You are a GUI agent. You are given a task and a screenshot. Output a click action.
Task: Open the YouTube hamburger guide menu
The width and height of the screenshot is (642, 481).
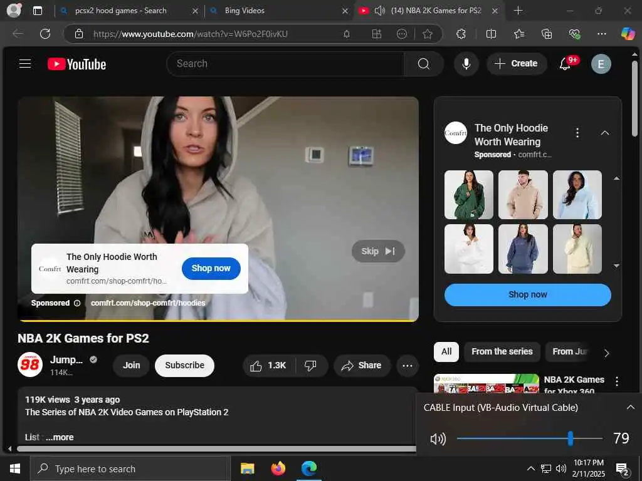pos(25,64)
